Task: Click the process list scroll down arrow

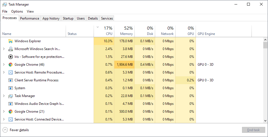Action: pos(265,121)
